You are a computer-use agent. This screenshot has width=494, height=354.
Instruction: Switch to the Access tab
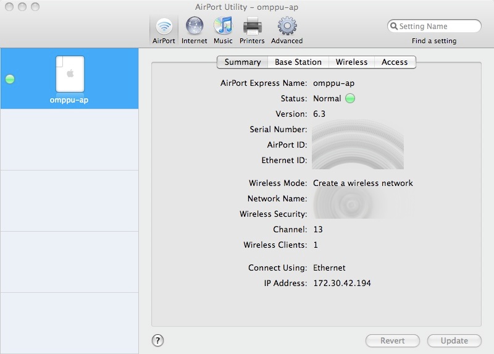(395, 62)
